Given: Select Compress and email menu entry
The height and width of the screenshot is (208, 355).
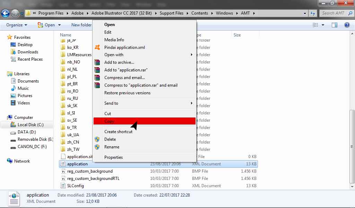Looking at the screenshot, I should point(145,77).
